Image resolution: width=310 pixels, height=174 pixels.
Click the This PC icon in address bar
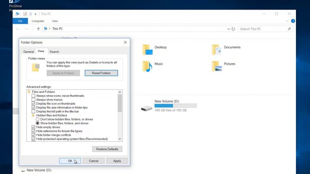point(45,29)
